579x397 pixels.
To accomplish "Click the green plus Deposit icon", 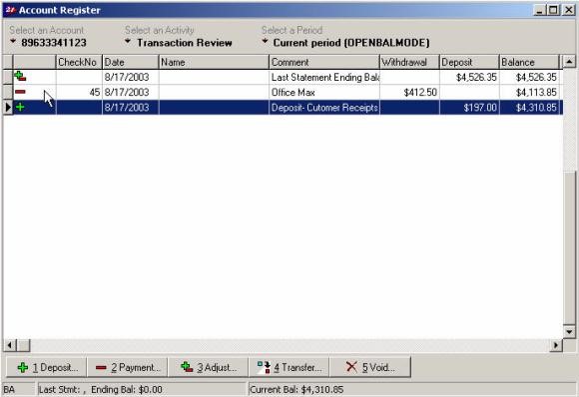I will click(x=23, y=367).
